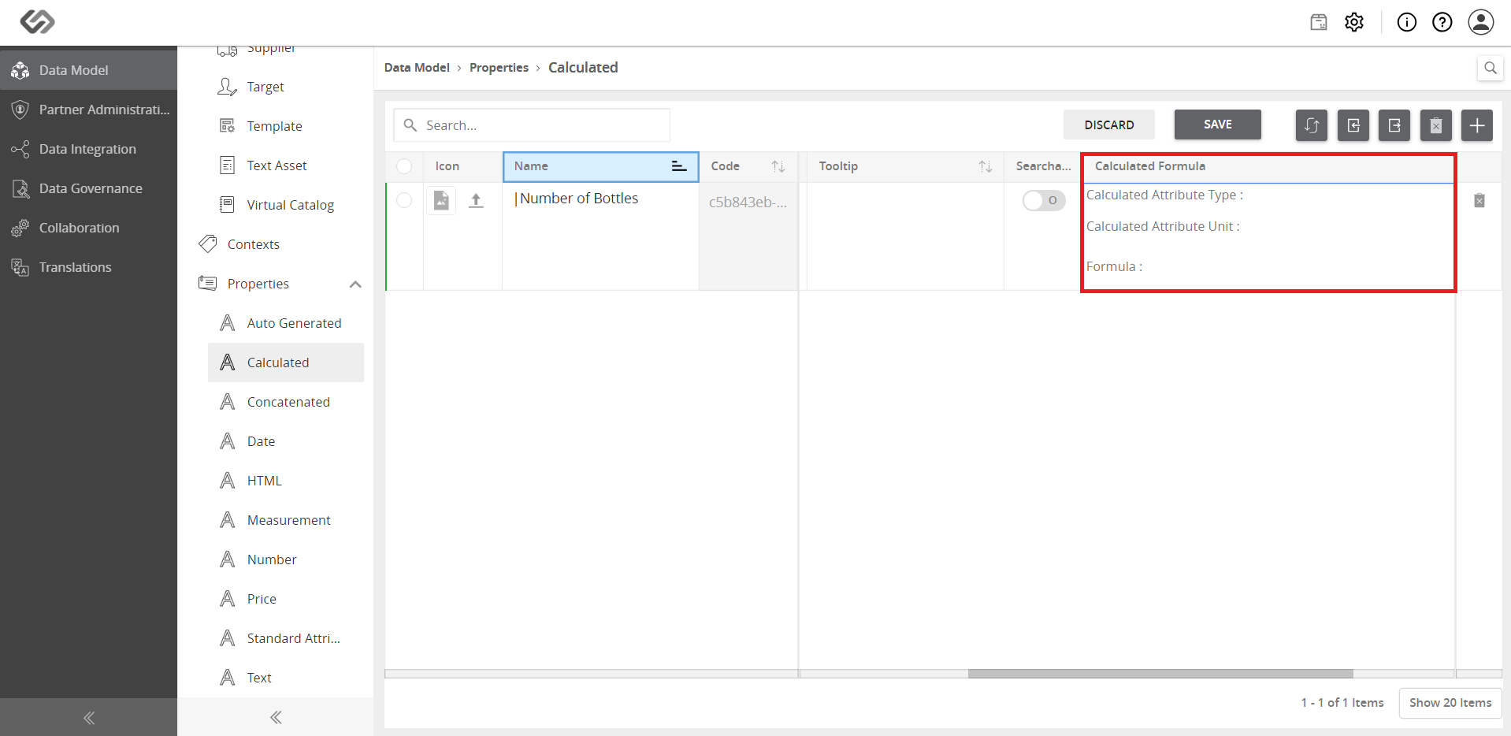Select Auto Generated property type
The height and width of the screenshot is (736, 1511).
[x=286, y=323]
